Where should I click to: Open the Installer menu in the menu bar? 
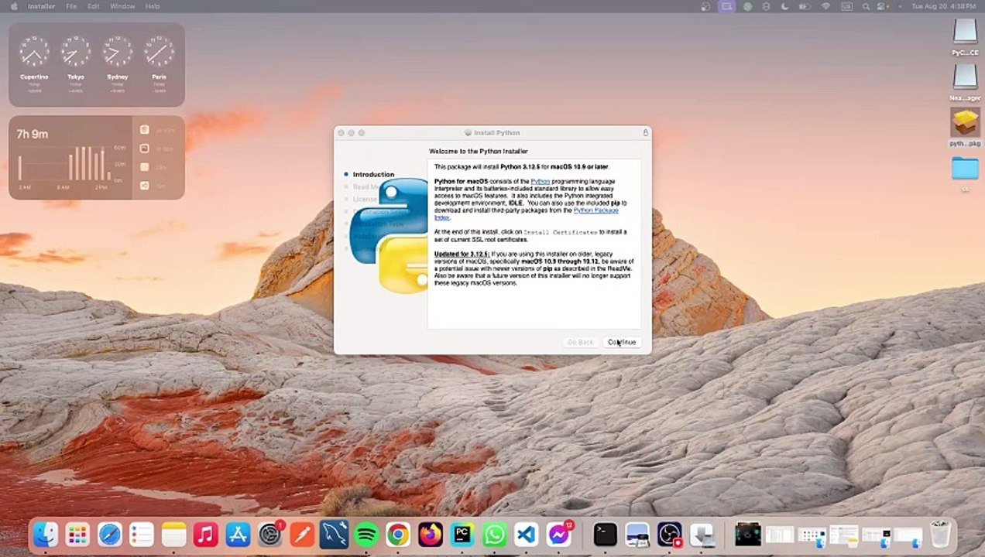tap(41, 6)
